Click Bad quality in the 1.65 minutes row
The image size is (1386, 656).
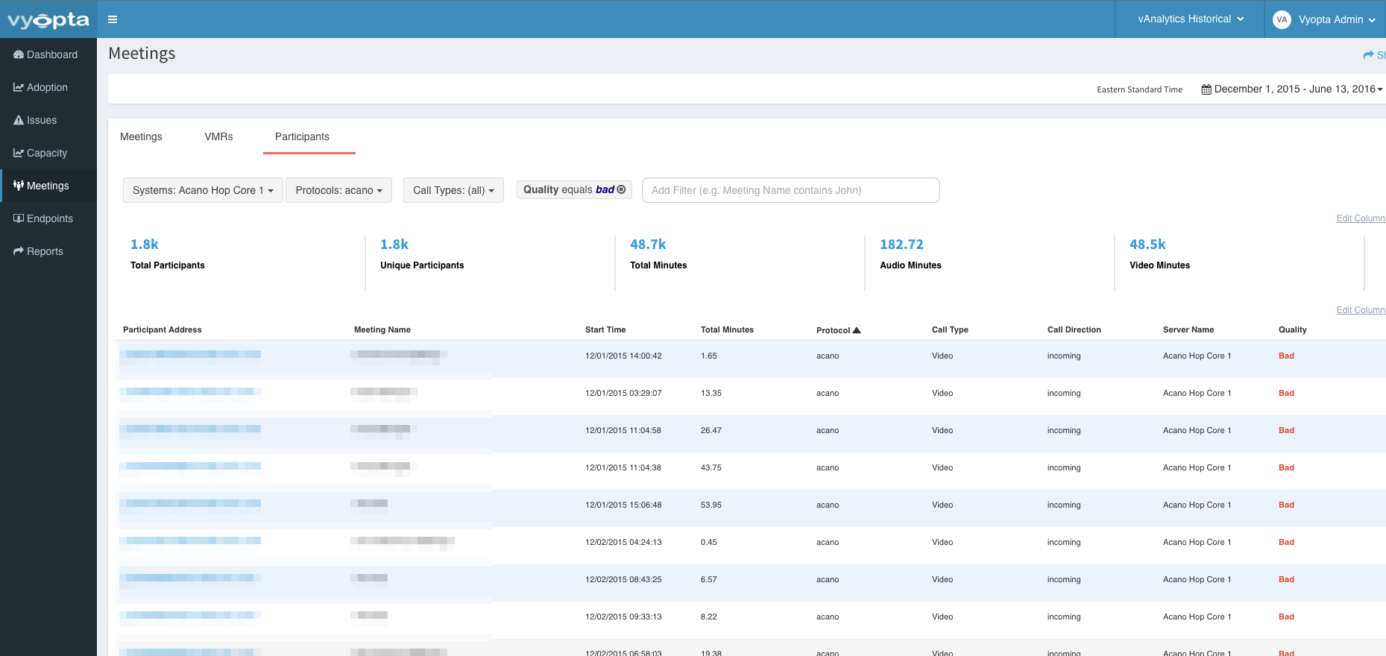(1286, 356)
